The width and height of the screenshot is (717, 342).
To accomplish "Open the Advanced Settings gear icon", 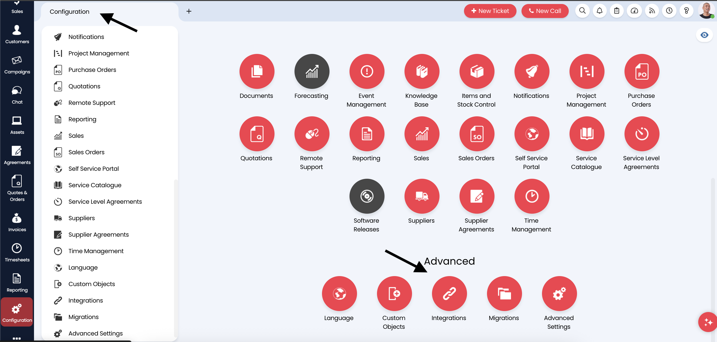I will [559, 293].
